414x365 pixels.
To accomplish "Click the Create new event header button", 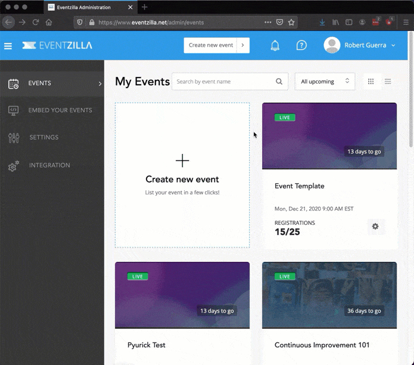I will tap(211, 45).
